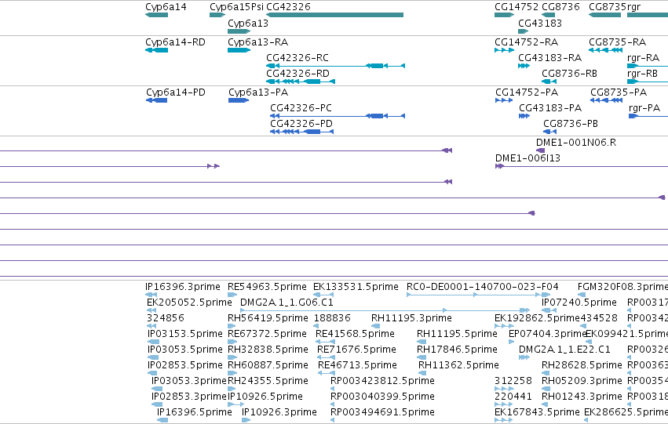Click EST IP16396.3prime label
The height and width of the screenshot is (424, 668).
click(183, 287)
